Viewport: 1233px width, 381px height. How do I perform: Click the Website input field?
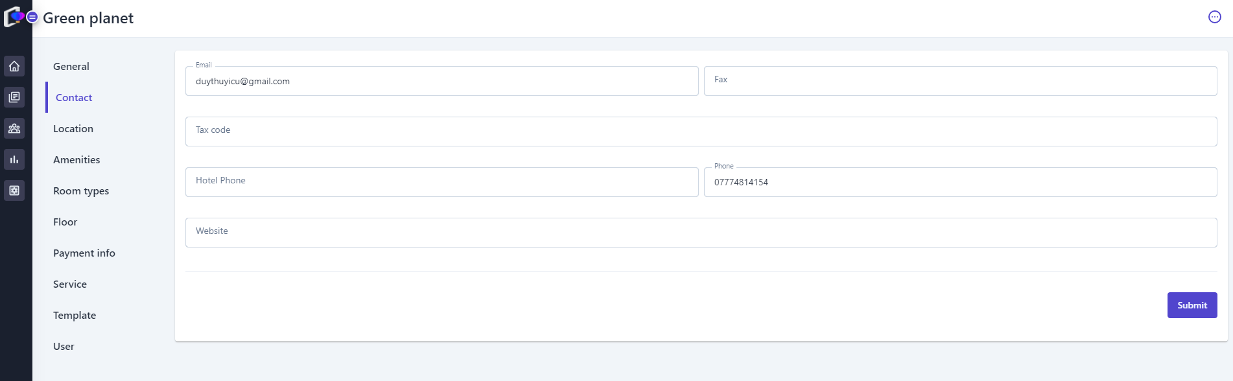click(x=701, y=233)
